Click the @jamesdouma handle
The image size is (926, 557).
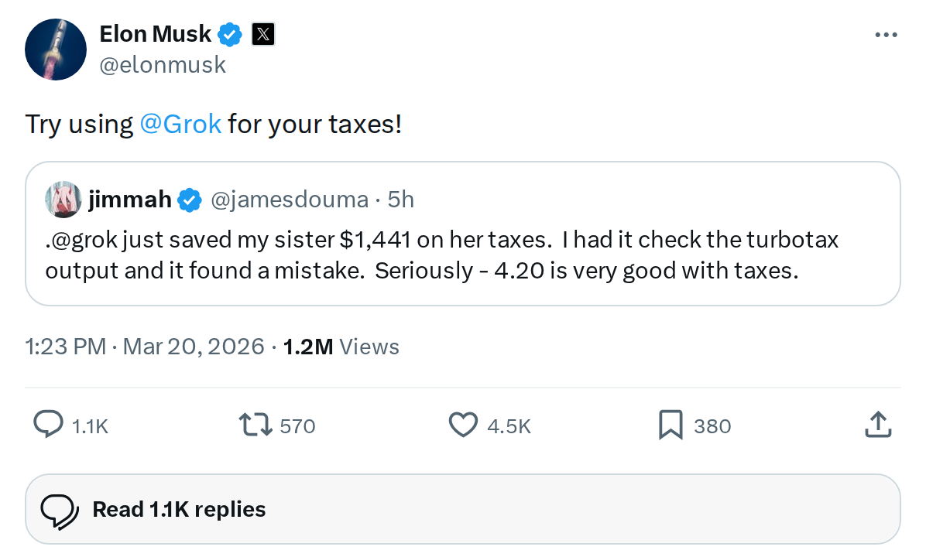tap(290, 199)
